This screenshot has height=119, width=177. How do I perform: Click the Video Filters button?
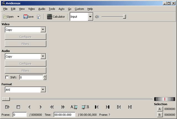click(x=25, y=44)
